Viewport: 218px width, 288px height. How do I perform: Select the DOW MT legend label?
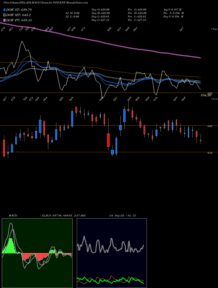tap(18, 15)
